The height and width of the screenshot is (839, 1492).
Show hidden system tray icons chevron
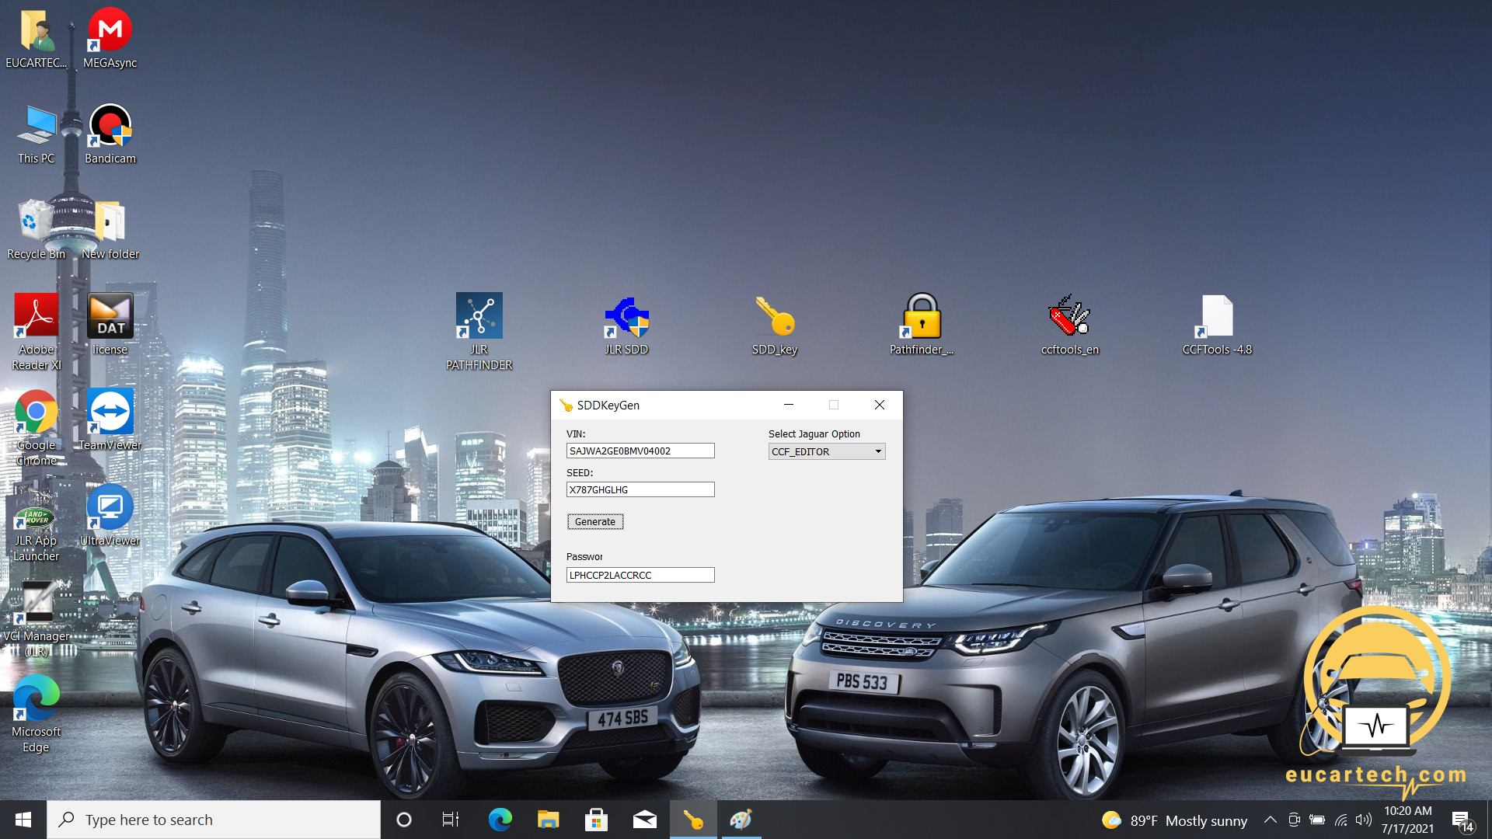tap(1270, 820)
